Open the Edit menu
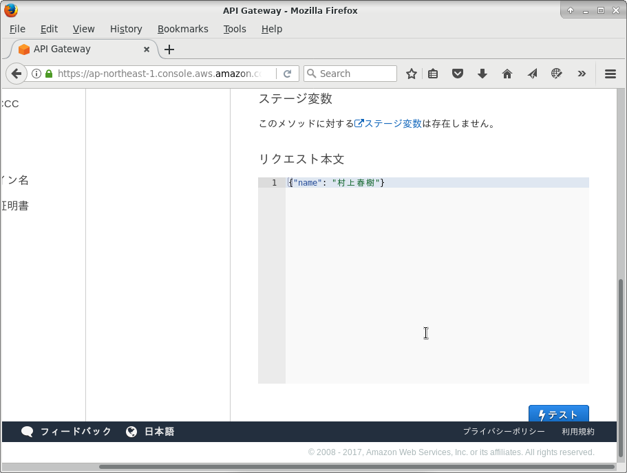 [x=49, y=29]
